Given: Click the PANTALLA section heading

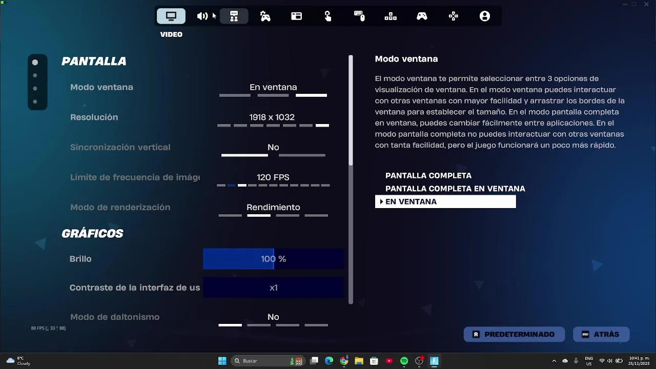Looking at the screenshot, I should pyautogui.click(x=94, y=61).
